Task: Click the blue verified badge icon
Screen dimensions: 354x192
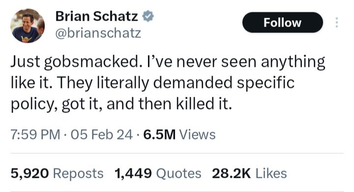Action: 148,16
